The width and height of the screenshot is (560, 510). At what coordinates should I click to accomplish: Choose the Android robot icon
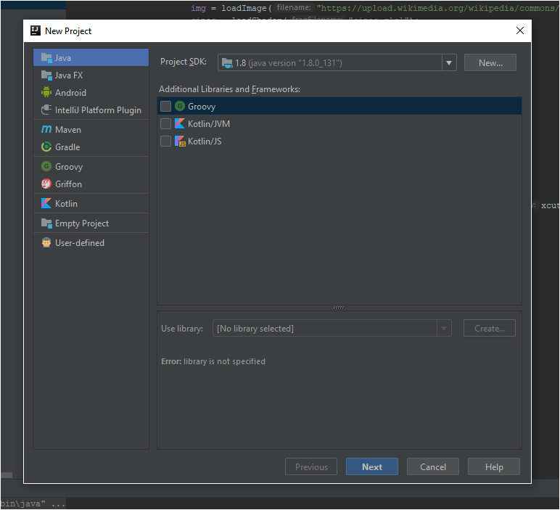tap(46, 92)
